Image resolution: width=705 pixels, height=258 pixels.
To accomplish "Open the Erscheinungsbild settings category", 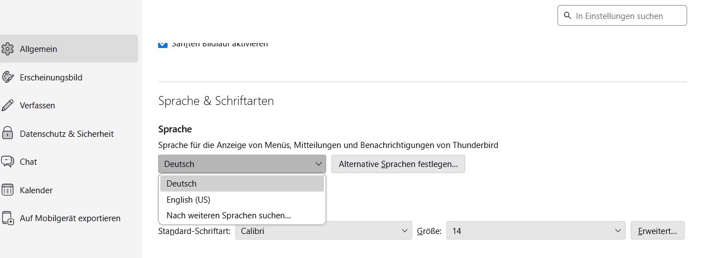I will click(x=51, y=78).
